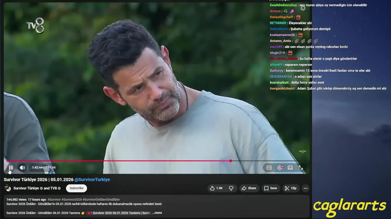Subscribe to the channel
The width and height of the screenshot is (391, 219).
pyautogui.click(x=76, y=188)
